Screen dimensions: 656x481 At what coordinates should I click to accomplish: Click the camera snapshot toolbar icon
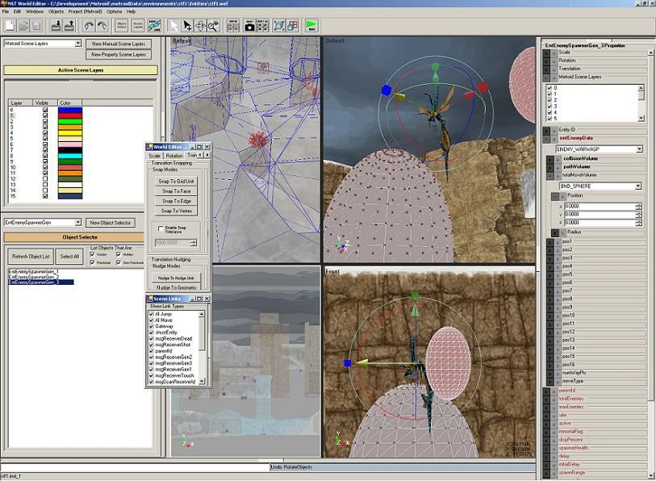(x=249, y=26)
